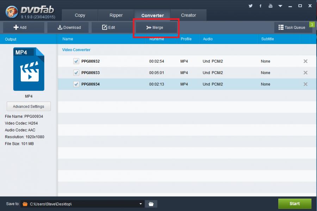The image size is (317, 211).
Task: Uncheck the PPG00932 checkbox
Action: point(76,61)
